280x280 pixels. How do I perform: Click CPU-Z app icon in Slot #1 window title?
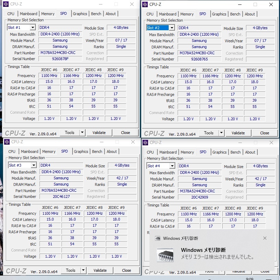[x=6, y=4]
